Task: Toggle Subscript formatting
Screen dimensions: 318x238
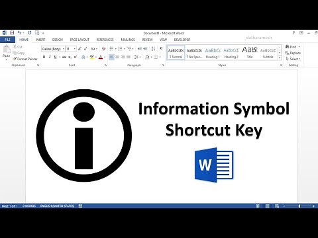Action: (x=70, y=57)
